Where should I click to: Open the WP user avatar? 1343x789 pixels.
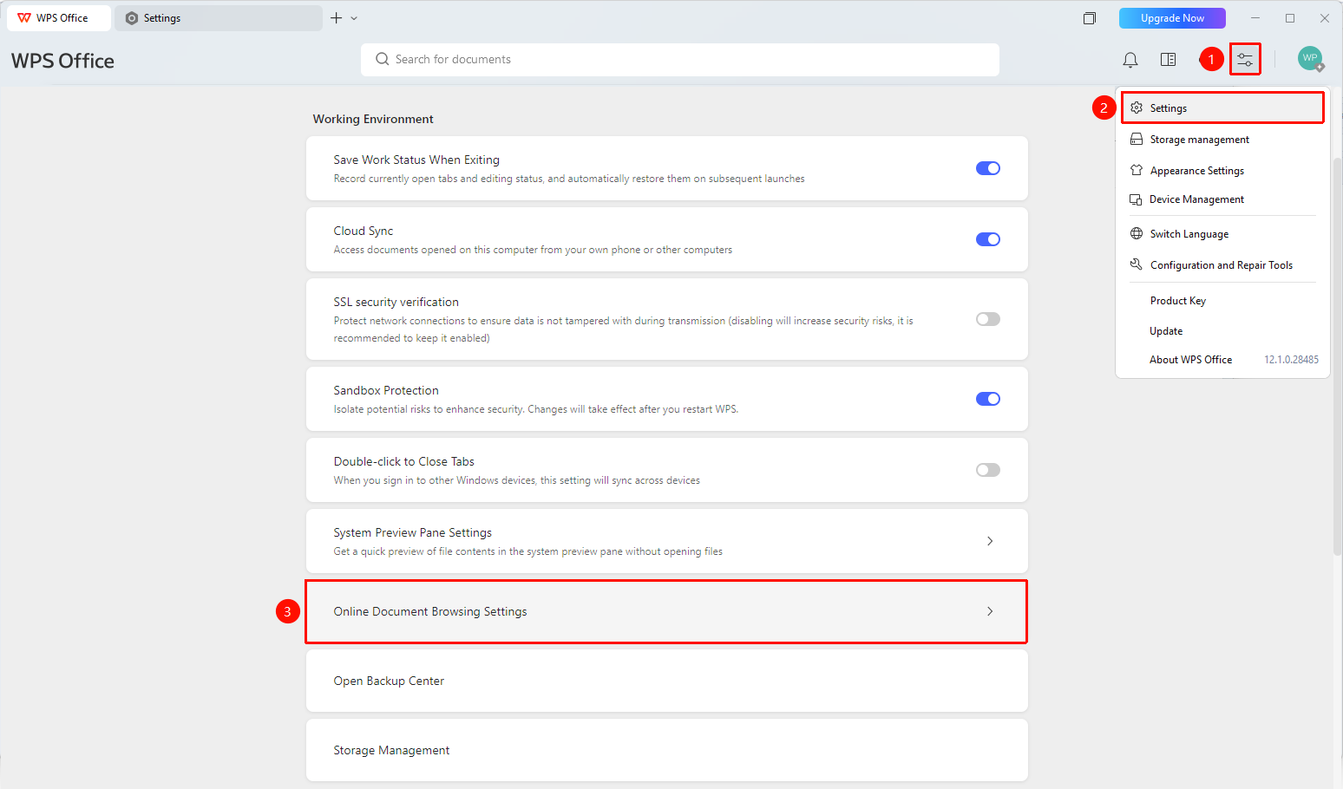pyautogui.click(x=1310, y=59)
